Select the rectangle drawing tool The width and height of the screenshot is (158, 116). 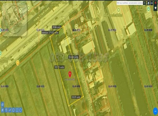click(x=17, y=110)
